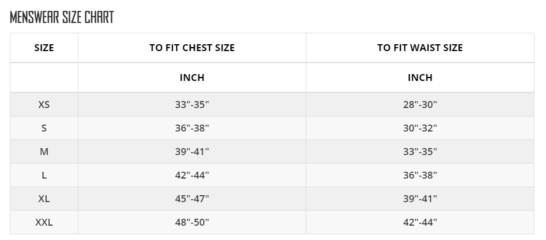
Task: Click the INCH label under waist size
Action: pos(420,78)
